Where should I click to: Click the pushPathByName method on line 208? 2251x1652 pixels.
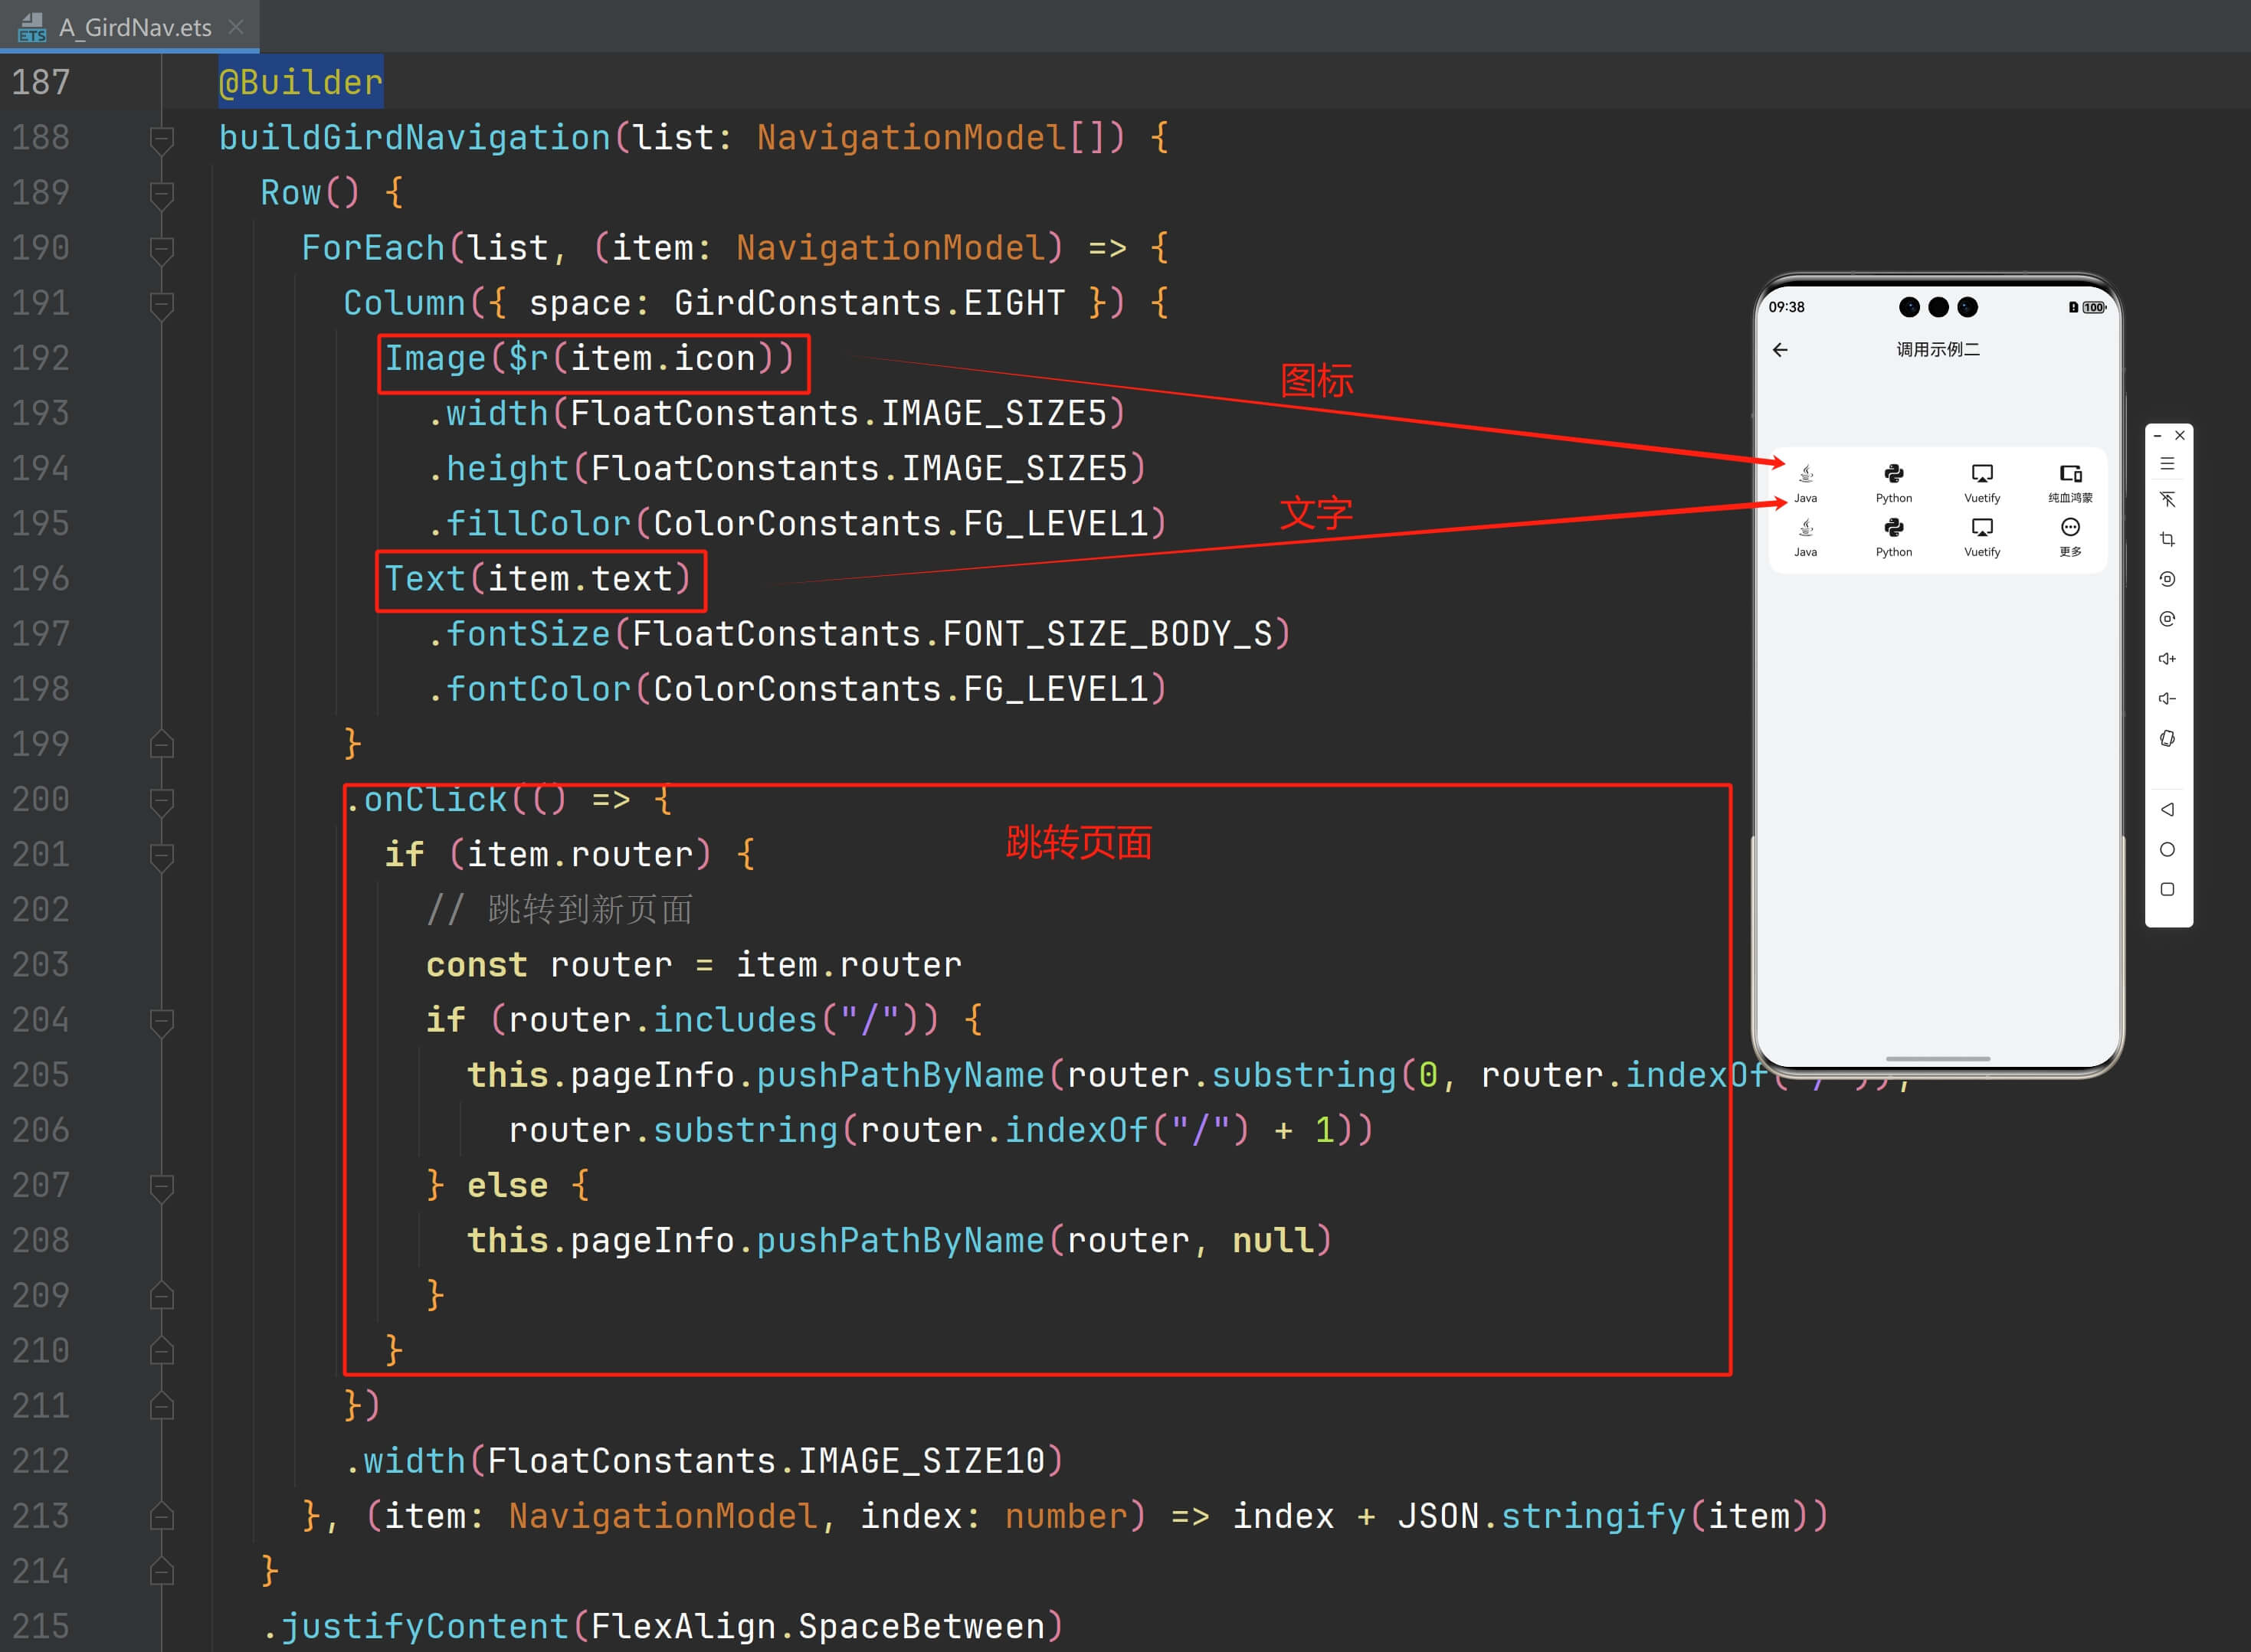click(x=899, y=1241)
